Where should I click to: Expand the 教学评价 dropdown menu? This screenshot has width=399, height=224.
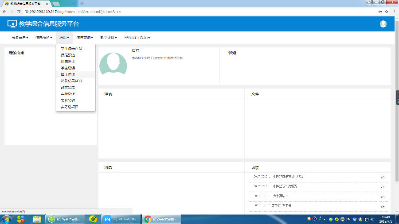[109, 38]
